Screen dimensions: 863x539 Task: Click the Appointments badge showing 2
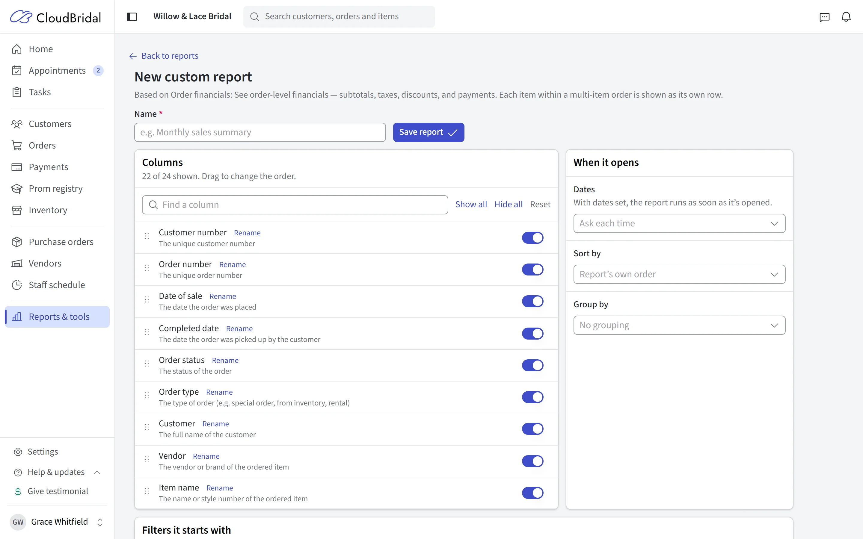pyautogui.click(x=98, y=71)
